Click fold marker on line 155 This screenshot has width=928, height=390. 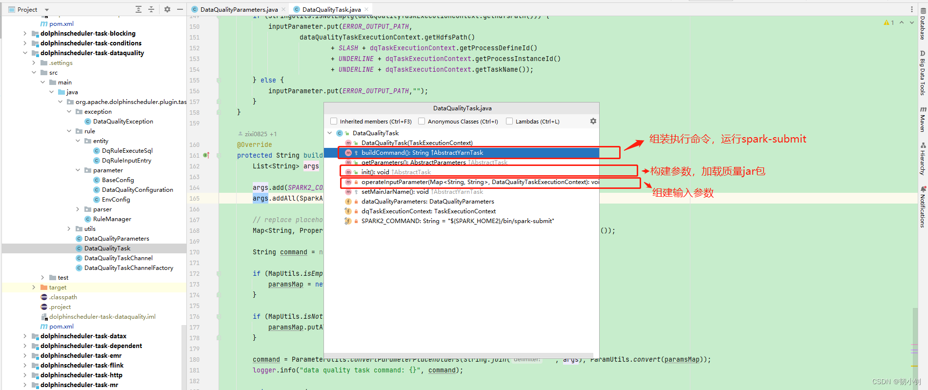(219, 80)
